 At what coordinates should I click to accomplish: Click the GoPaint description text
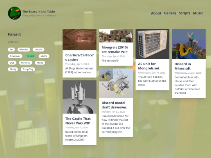point(187,85)
